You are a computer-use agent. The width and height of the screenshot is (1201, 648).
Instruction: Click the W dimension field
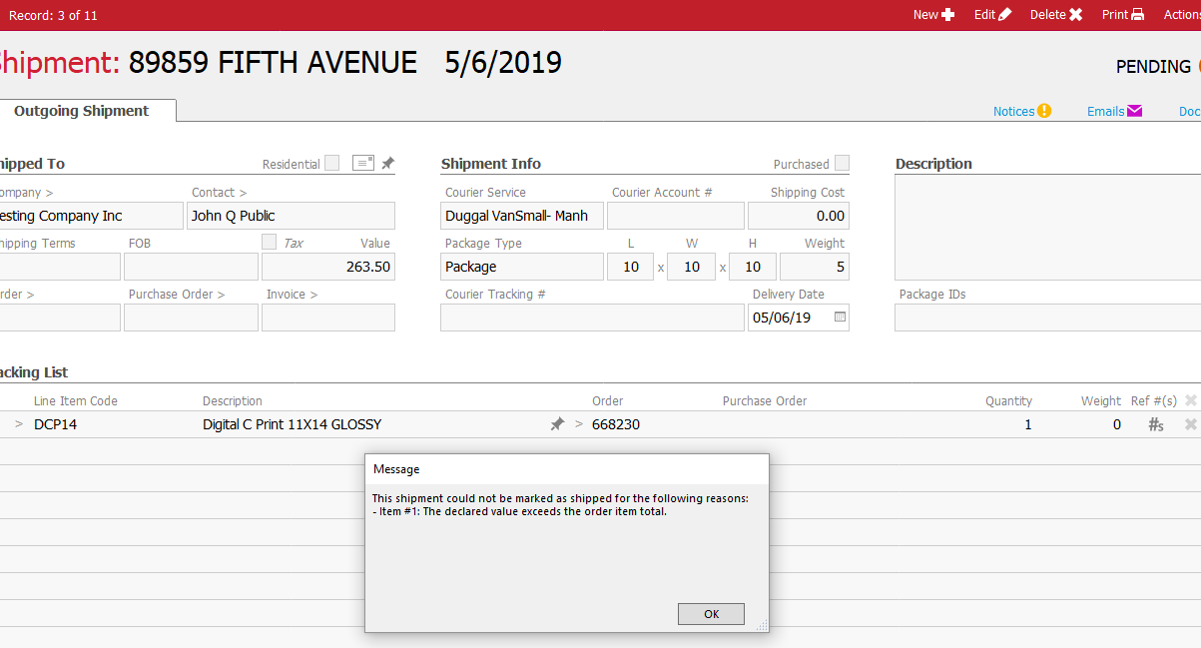point(691,267)
